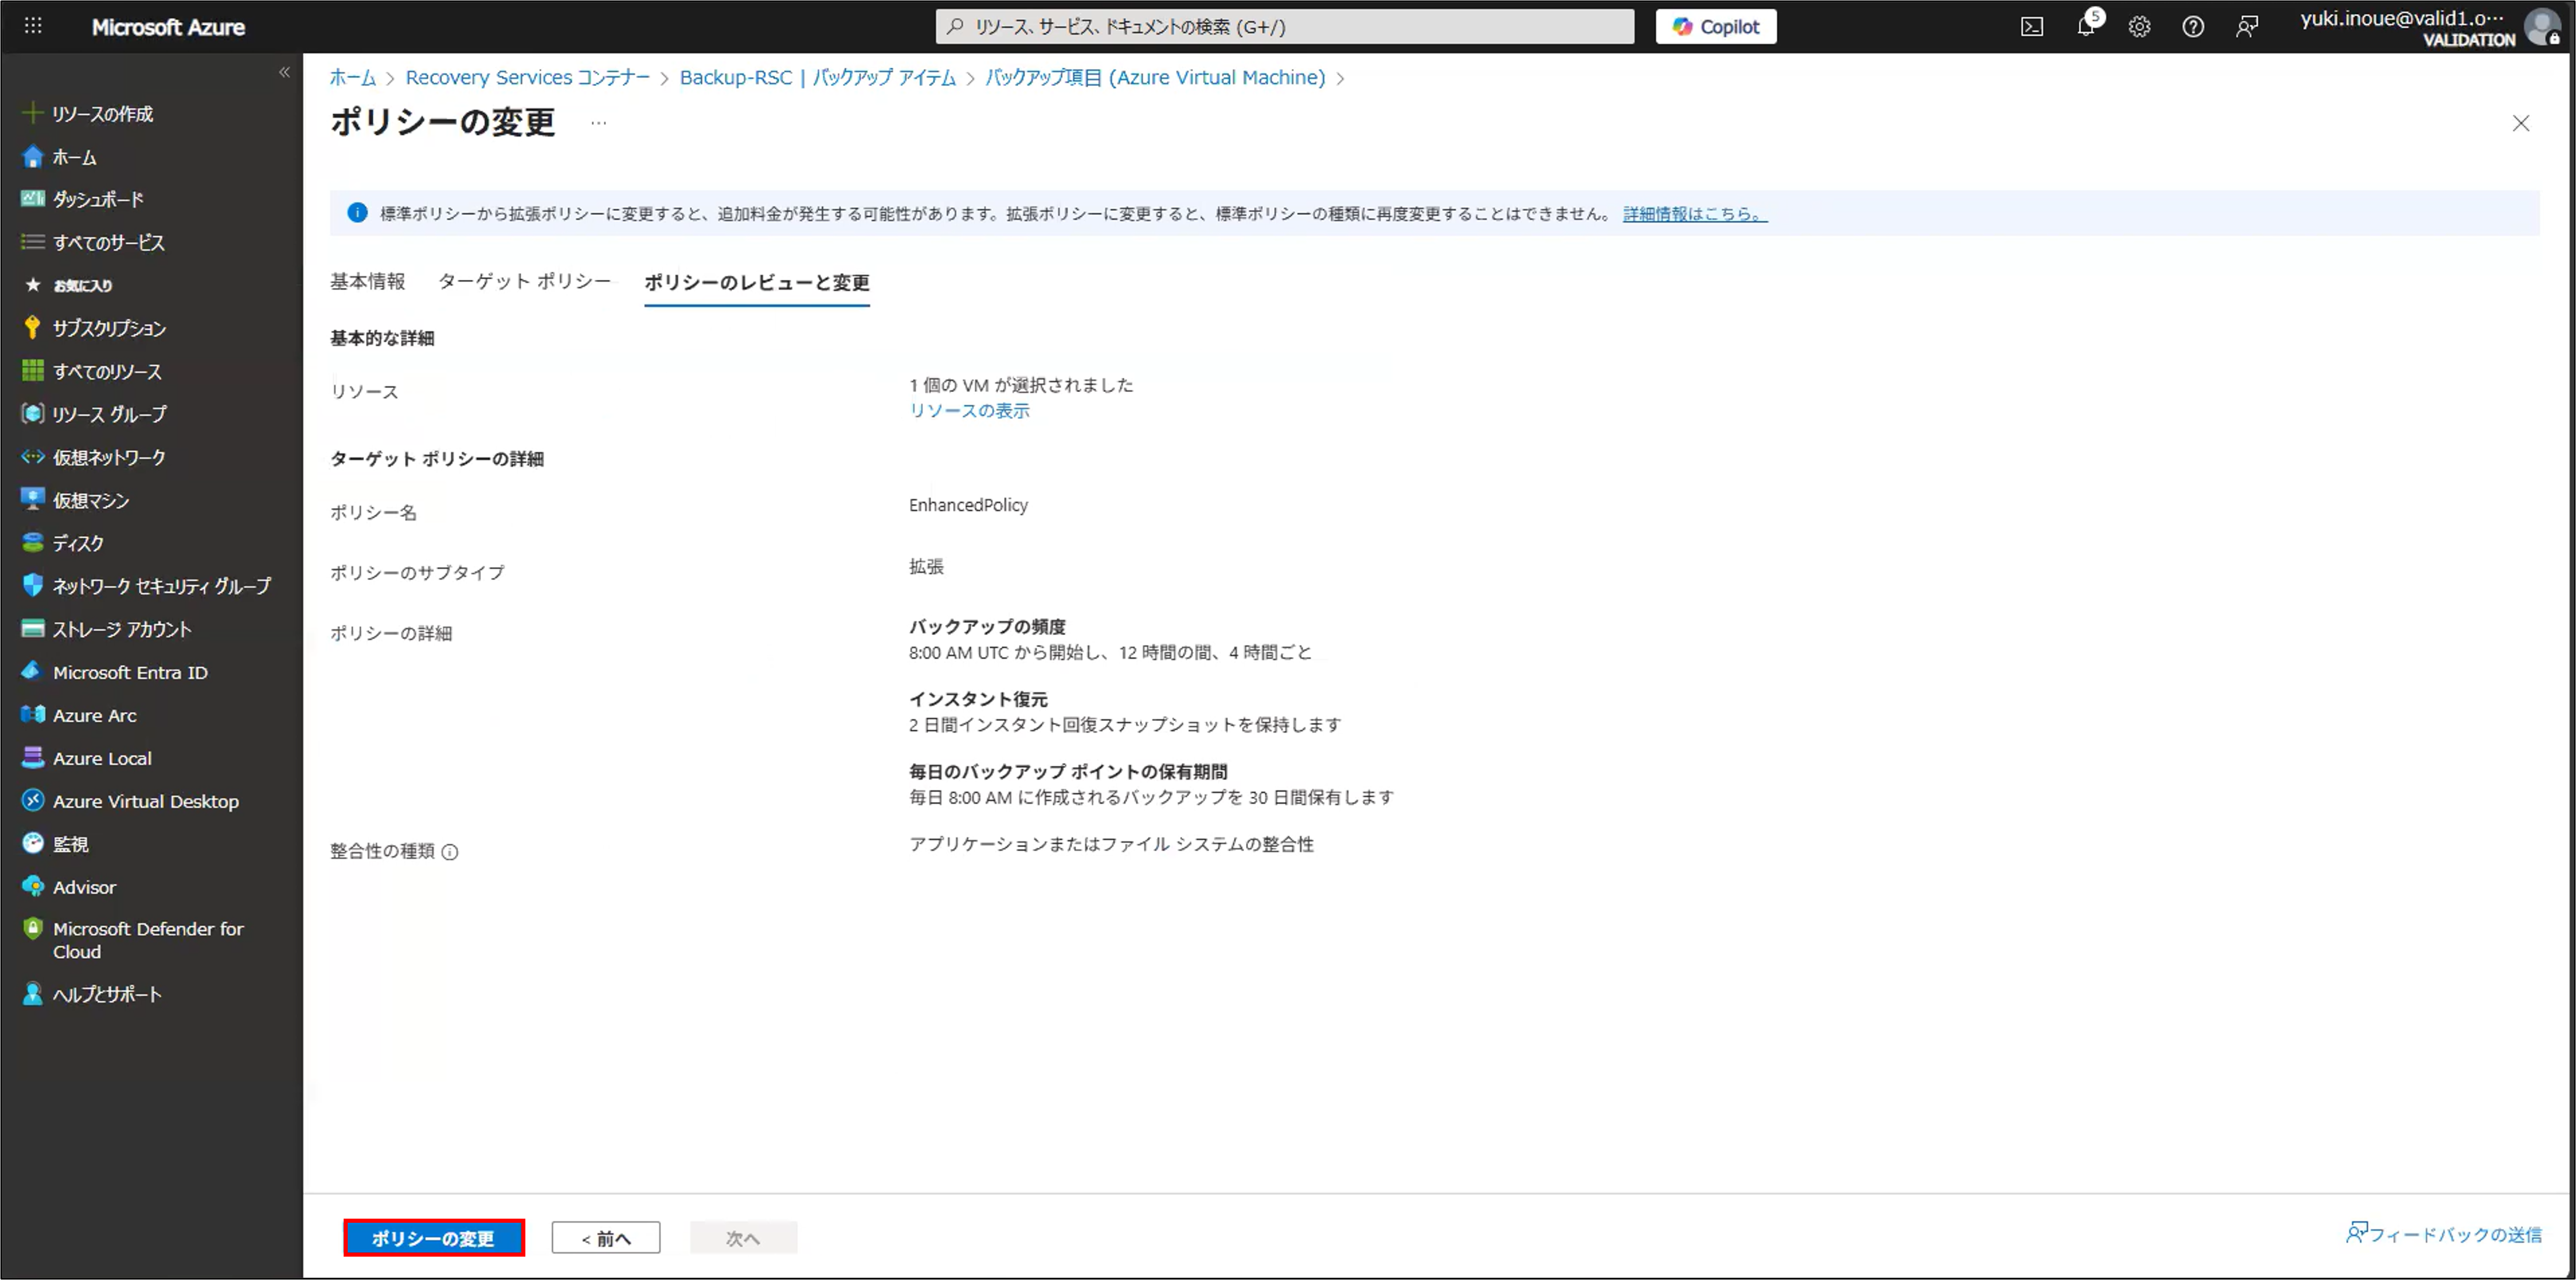Open ストレージ アカウント in the sidebar

tap(121, 629)
